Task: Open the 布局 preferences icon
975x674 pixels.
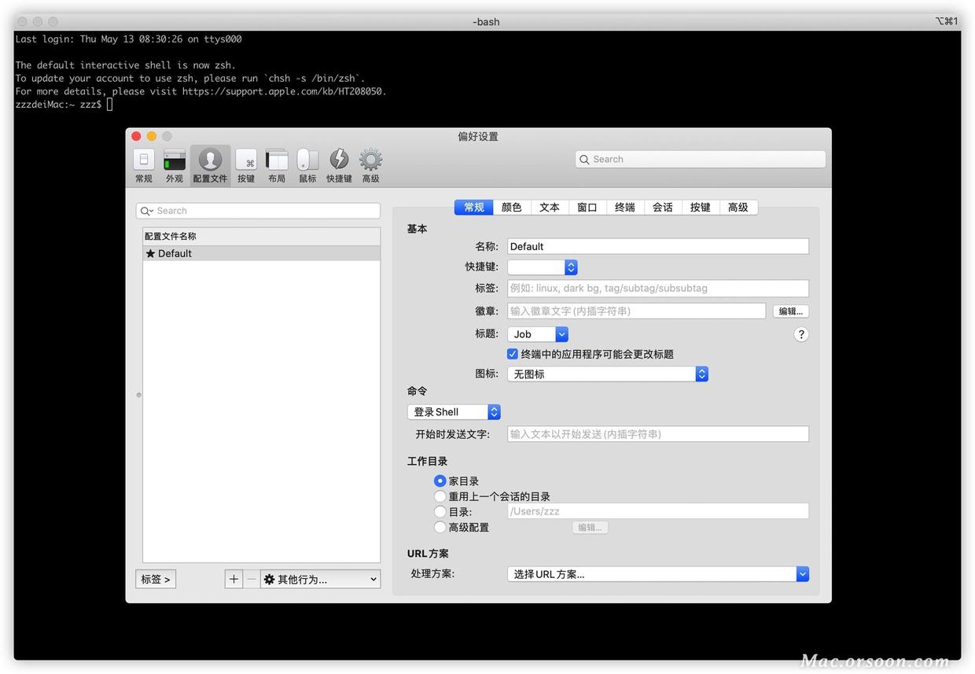Action: [276, 163]
